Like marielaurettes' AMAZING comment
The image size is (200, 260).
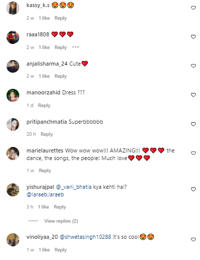coord(193,153)
